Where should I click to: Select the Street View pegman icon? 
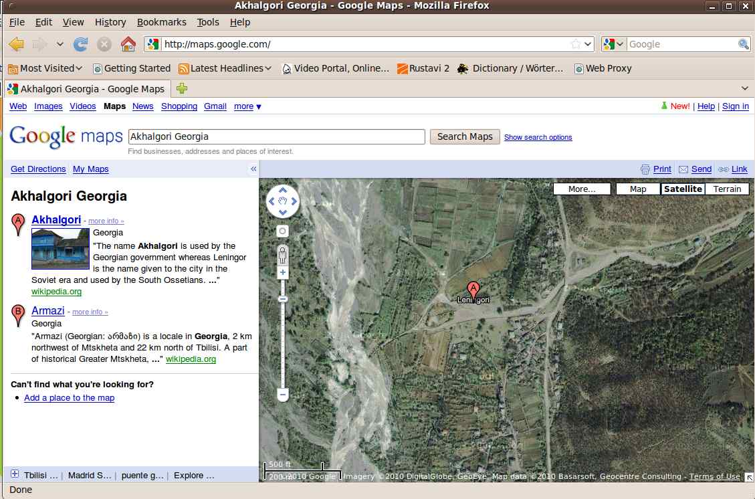pyautogui.click(x=283, y=254)
